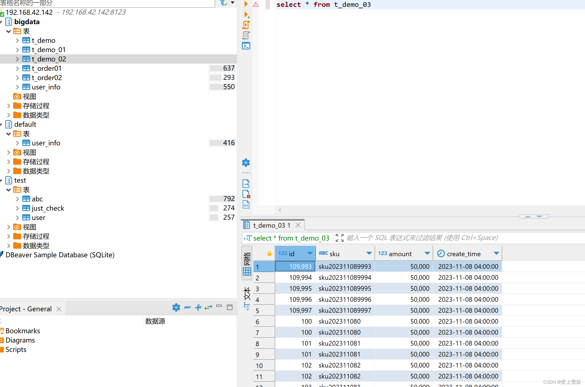Expand the t_demo table node

pos(17,40)
